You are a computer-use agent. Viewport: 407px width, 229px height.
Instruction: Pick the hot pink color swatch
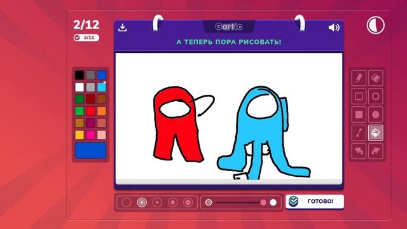(x=90, y=135)
